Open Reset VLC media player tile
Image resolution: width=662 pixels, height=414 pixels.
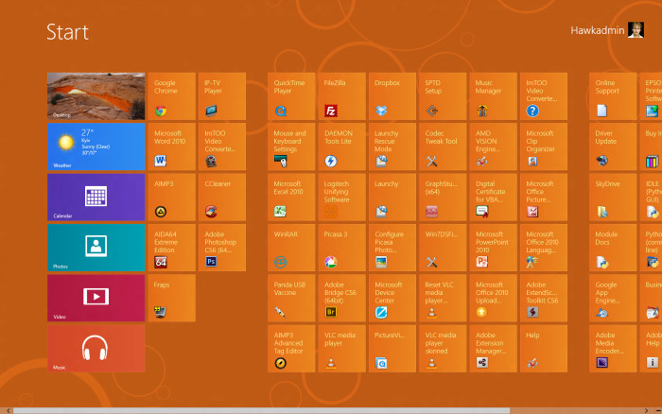point(443,298)
